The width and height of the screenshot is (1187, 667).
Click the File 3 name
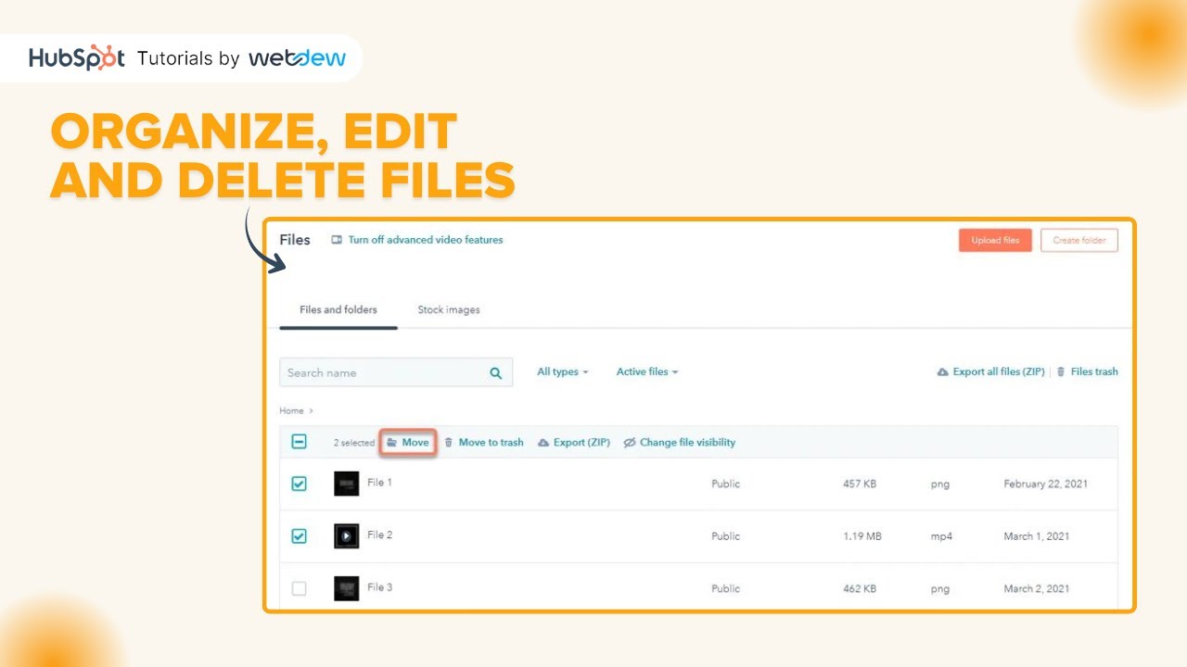pos(379,587)
